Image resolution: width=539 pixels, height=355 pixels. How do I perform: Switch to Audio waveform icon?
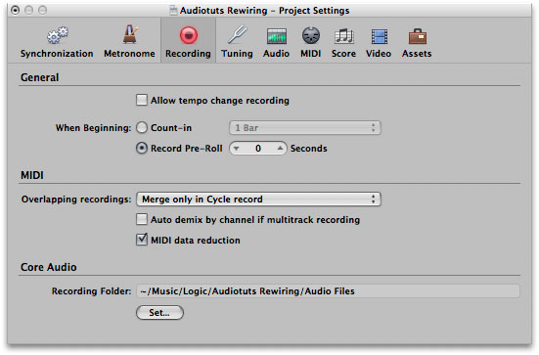click(277, 36)
